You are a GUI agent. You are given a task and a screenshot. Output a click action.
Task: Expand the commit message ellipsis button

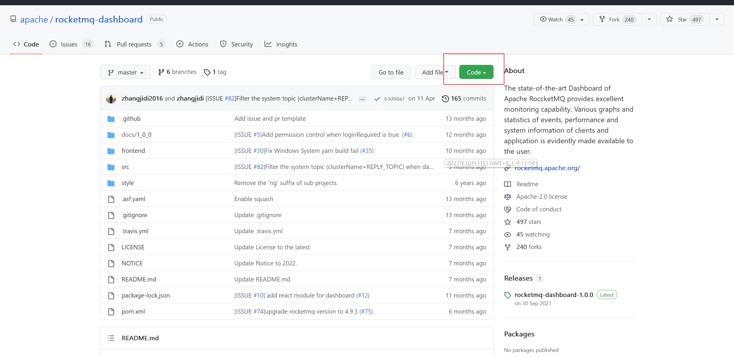(x=362, y=99)
